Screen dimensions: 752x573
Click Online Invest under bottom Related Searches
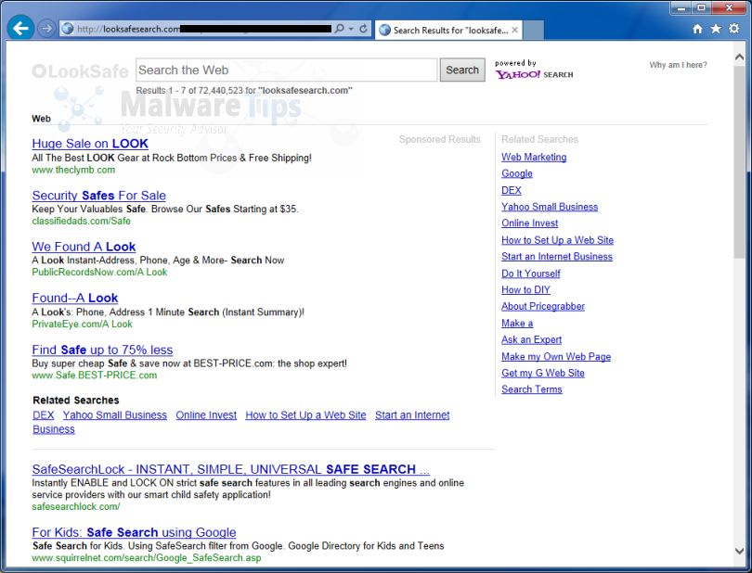[206, 414]
